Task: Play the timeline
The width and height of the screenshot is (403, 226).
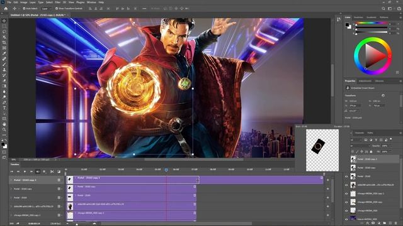Action: pos(25,171)
